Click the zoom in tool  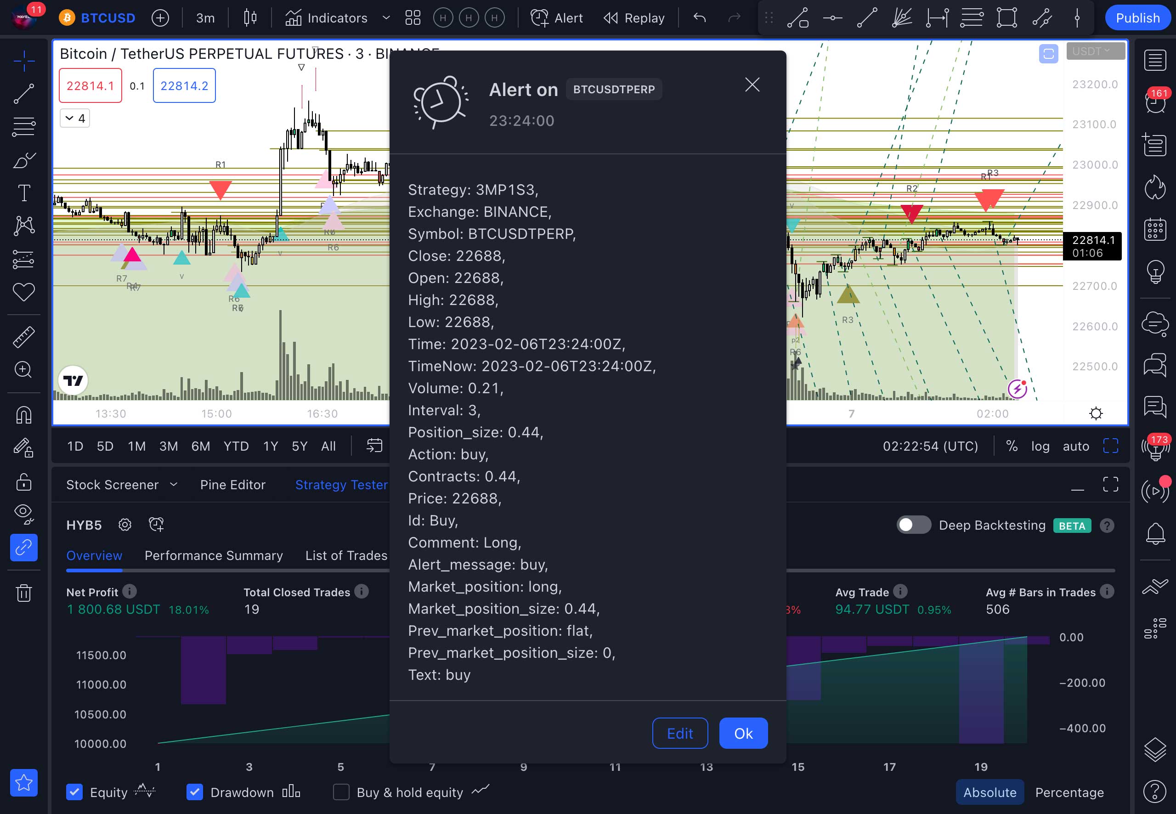[x=24, y=369]
